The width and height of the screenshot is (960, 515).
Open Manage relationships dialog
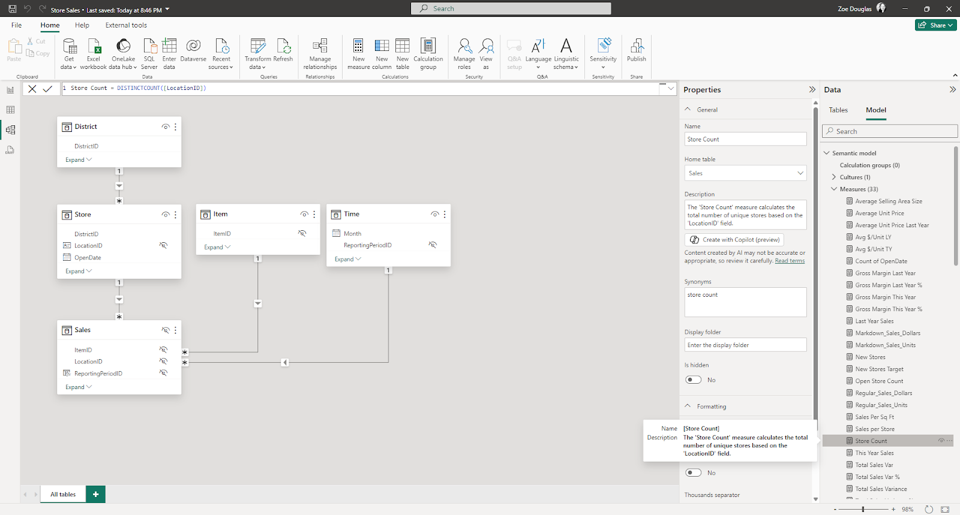tap(320, 54)
